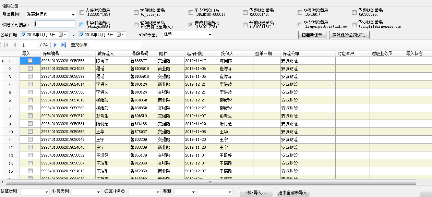Screen dimensions: 432x197
Task: Enable 中华财险黄岛 company checkbox
Action: click(x=82, y=25)
